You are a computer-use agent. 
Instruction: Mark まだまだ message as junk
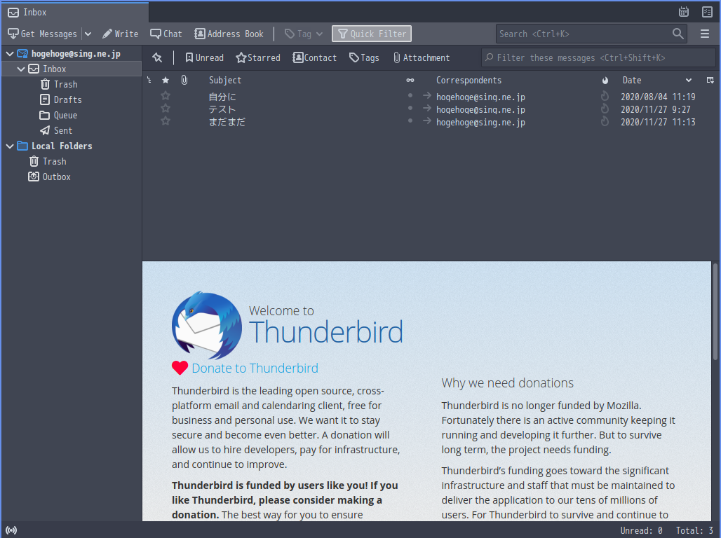pyautogui.click(x=605, y=121)
